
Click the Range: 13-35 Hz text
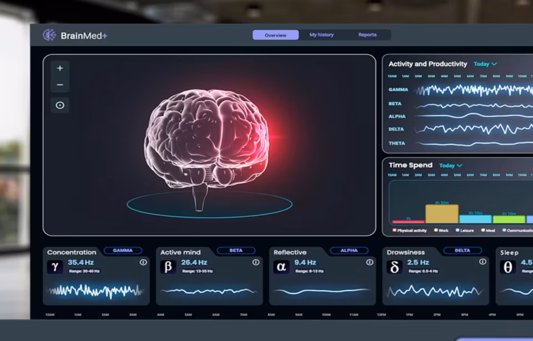tap(197, 271)
